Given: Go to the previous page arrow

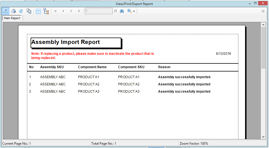Looking at the screenshot, I should 63,11.
